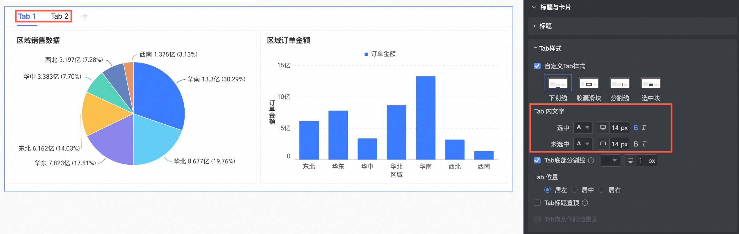739x234 pixels.
Task: Enable the Tab标题置顶 checkbox
Action: coord(537,203)
